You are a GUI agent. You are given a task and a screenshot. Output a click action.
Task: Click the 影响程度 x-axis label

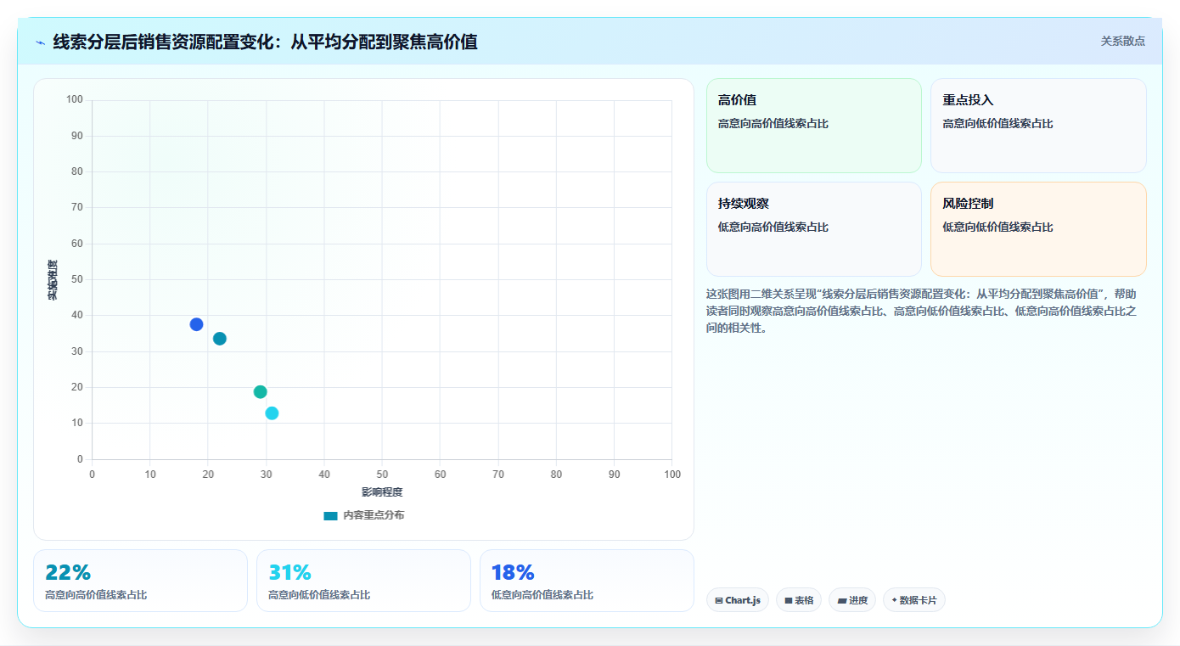[x=382, y=492]
